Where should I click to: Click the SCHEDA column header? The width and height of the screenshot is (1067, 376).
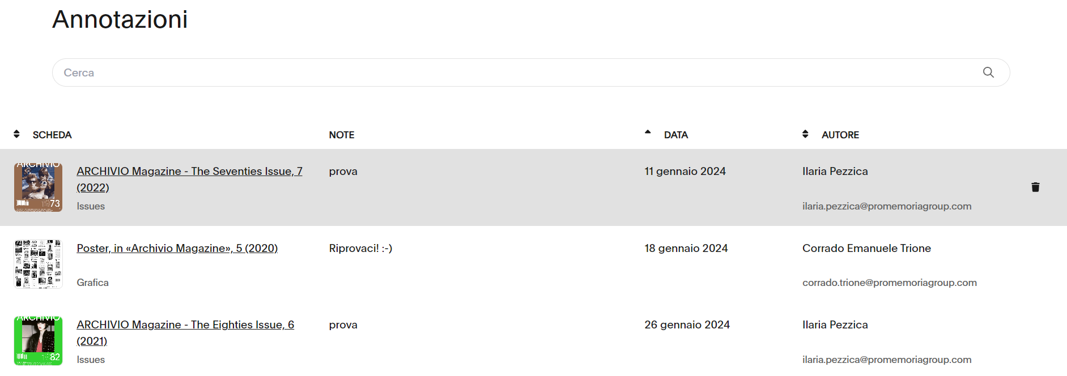pos(52,135)
